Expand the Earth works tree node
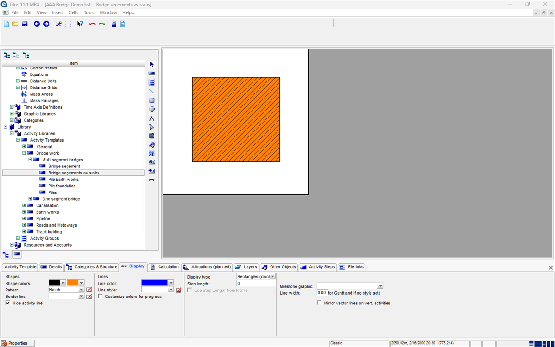555x347 pixels. tap(24, 212)
